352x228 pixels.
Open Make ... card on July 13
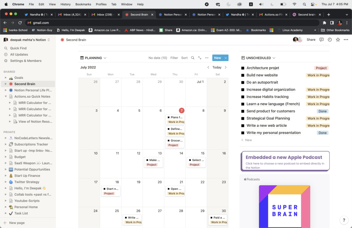(153, 162)
